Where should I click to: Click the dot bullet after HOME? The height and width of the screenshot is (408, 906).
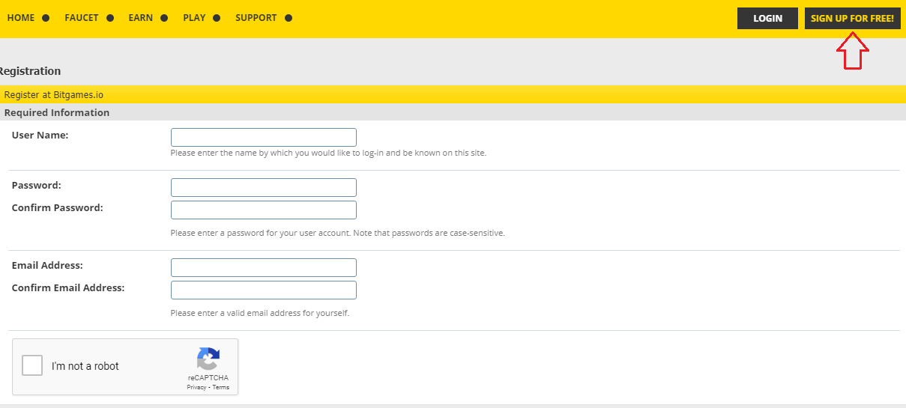tap(46, 18)
